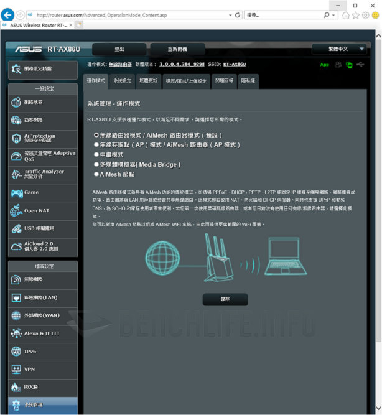Click the scrollbar down arrow
Viewport: 382px width, 415px height.
coord(378,408)
